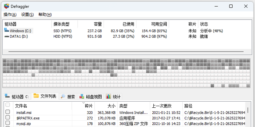Select the mysql.zip file name
This screenshot has width=255, height=127.
click(x=23, y=124)
